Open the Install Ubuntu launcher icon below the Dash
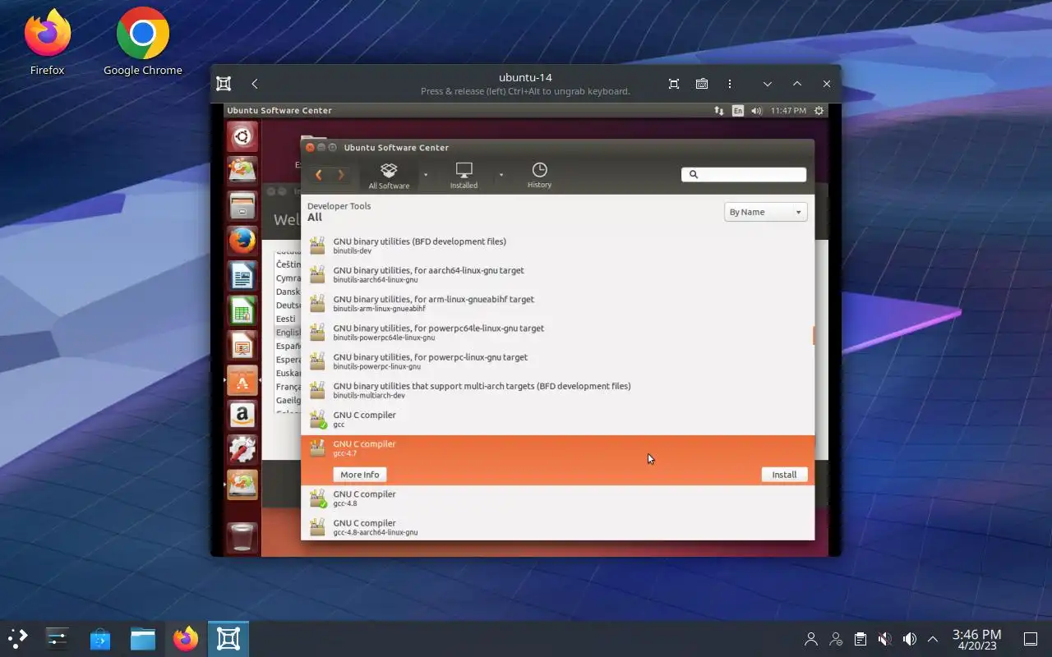Screen dimensions: 1052x657 [242, 170]
